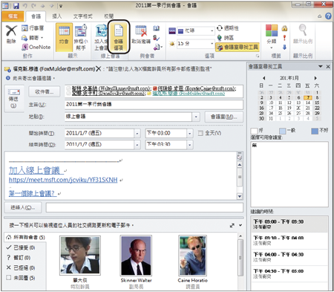334x292 pixels.
Task: Switch to the Format Text (文字格式) tab
Action: [82, 16]
